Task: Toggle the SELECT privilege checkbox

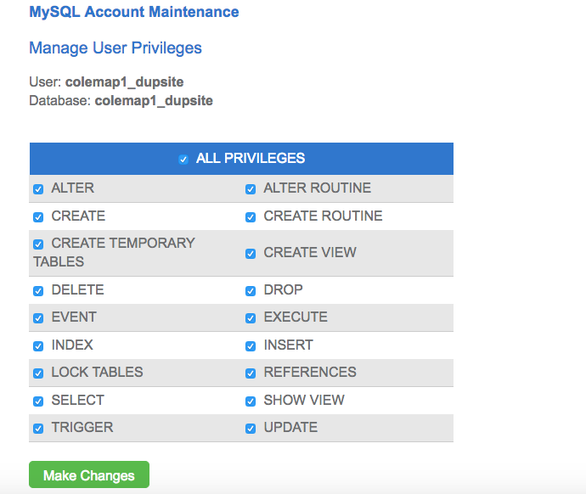Action: [x=38, y=401]
